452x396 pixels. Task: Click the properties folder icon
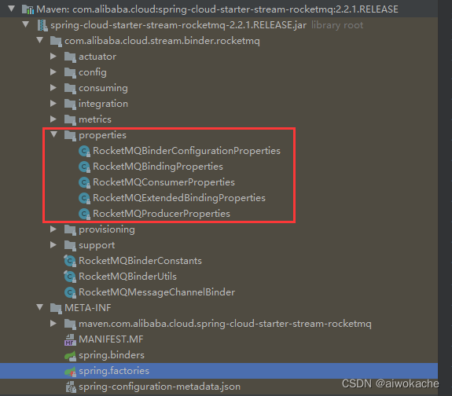(x=70, y=135)
